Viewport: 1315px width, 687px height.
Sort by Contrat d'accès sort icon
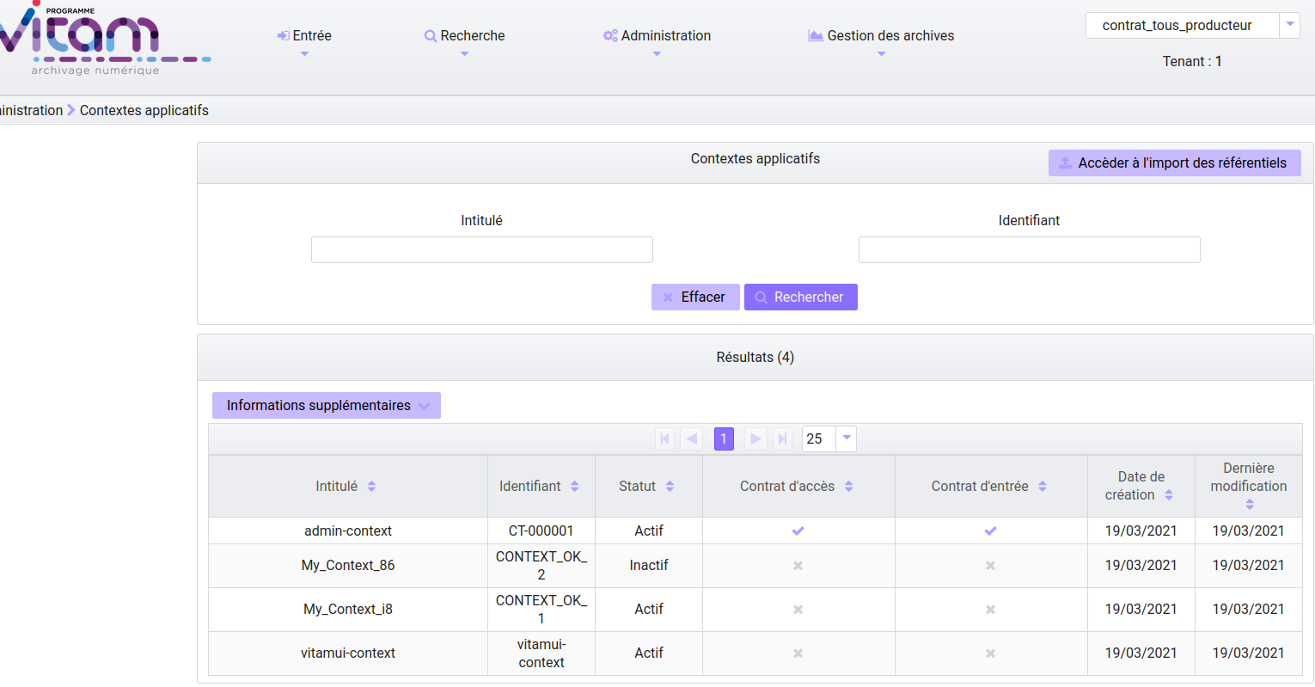point(848,487)
